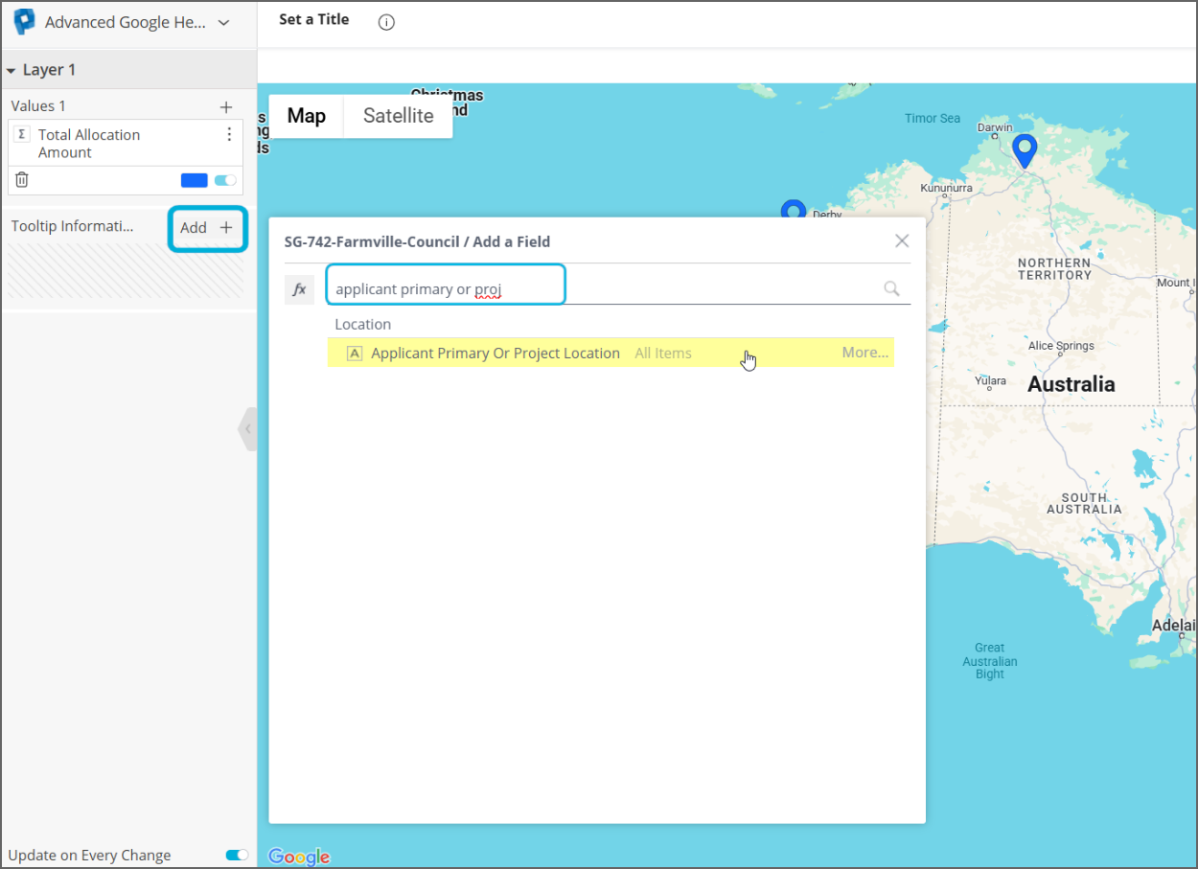Collapse the Layer 1 section
This screenshot has height=869, width=1198.
[x=11, y=71]
